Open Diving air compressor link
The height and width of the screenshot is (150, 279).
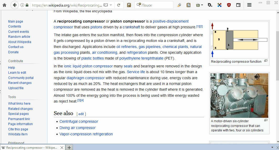click(77, 128)
